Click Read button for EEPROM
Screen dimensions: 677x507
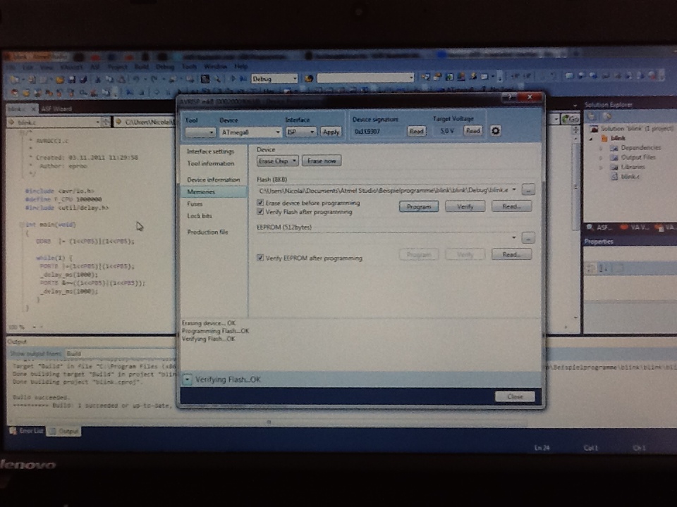pos(512,254)
